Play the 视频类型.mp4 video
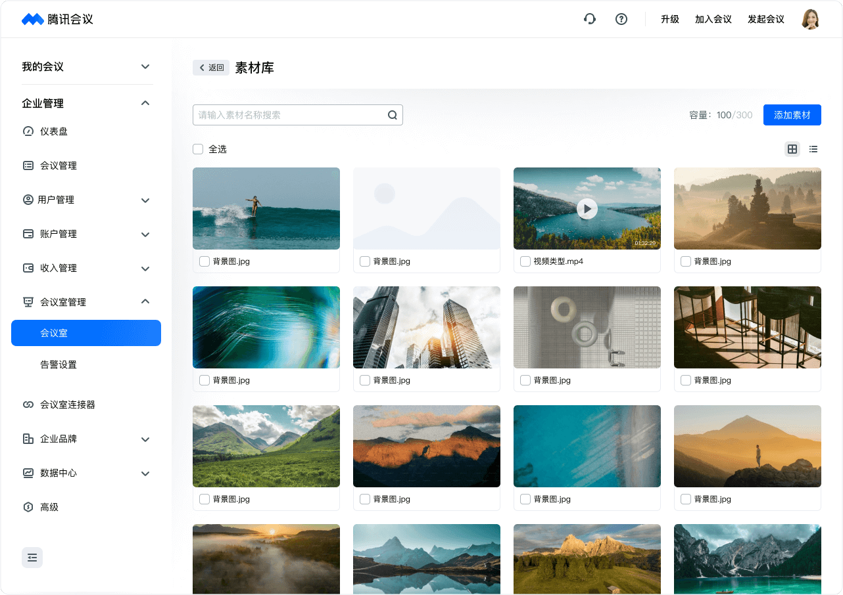The height and width of the screenshot is (595, 843). coord(587,209)
